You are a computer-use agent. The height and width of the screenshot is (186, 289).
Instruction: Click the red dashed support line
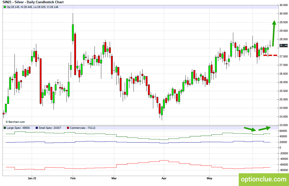[x=270, y=55]
